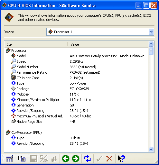Open the Device dropdown showing Processor 1
The image size is (159, 165).
click(100, 32)
